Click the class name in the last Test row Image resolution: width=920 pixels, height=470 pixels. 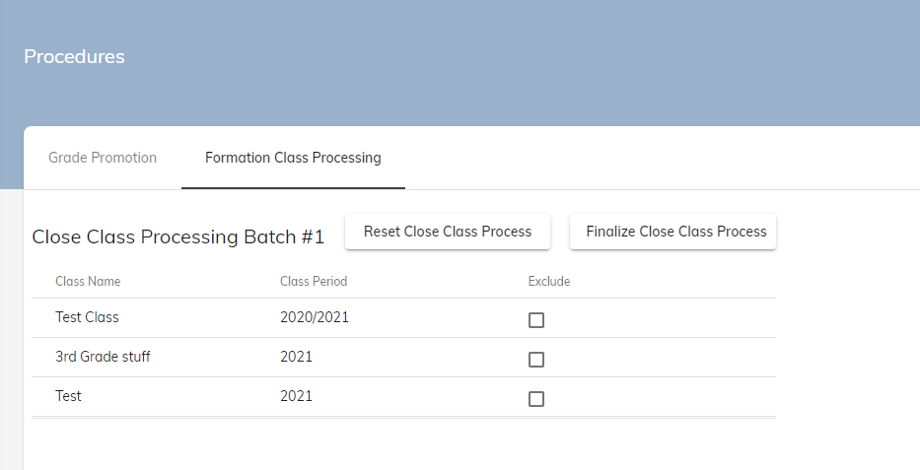(69, 396)
